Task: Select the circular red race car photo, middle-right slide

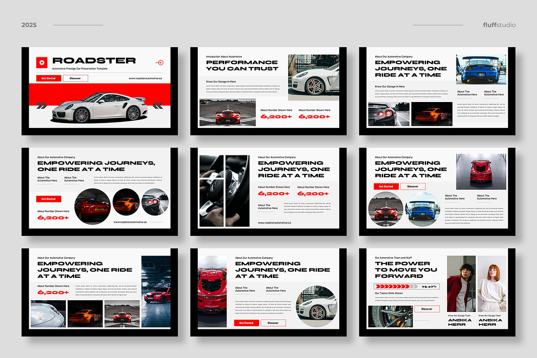Action: click(x=385, y=209)
